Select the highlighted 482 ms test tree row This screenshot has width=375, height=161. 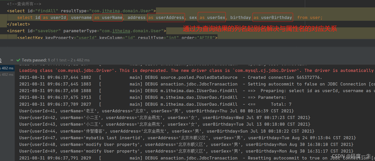click(7, 68)
